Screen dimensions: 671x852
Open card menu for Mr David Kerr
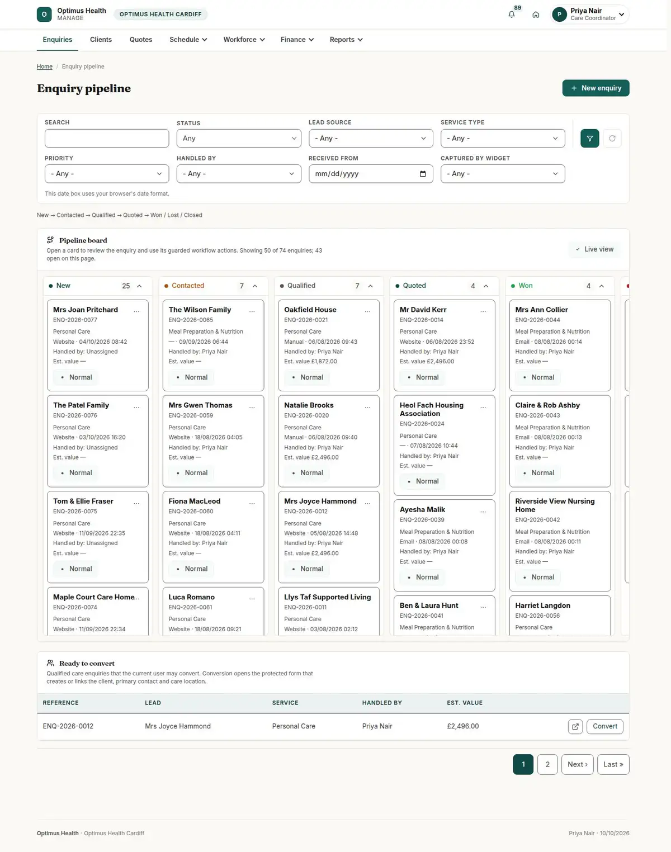pos(483,310)
